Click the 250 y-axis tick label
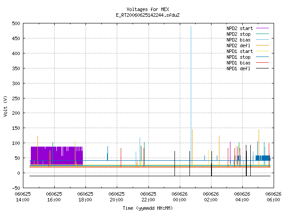The height and width of the screenshot is (212, 282). tap(16, 98)
